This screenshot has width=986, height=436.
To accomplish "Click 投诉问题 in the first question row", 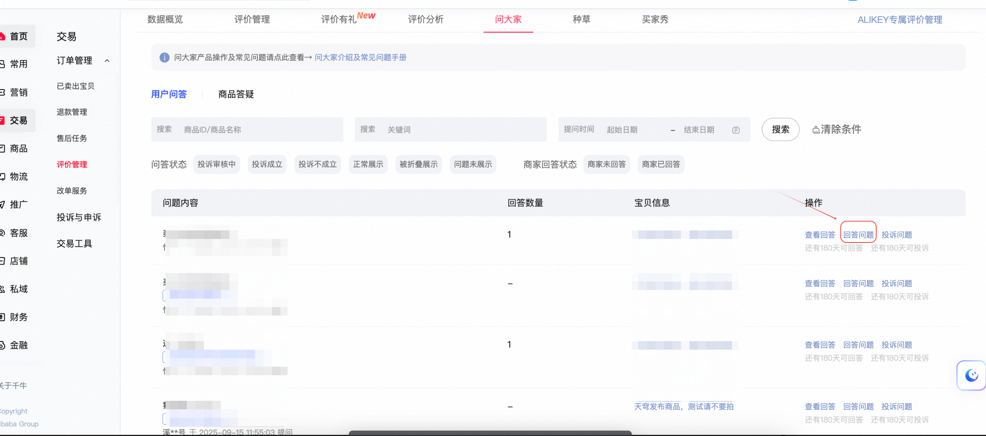I will click(x=897, y=235).
